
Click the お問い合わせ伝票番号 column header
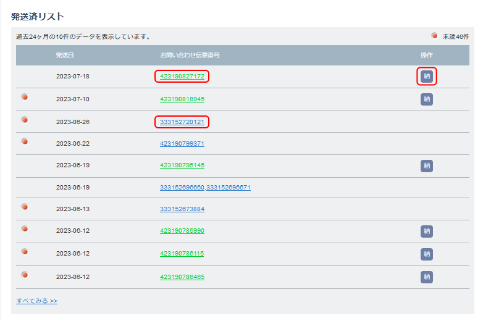pyautogui.click(x=190, y=56)
